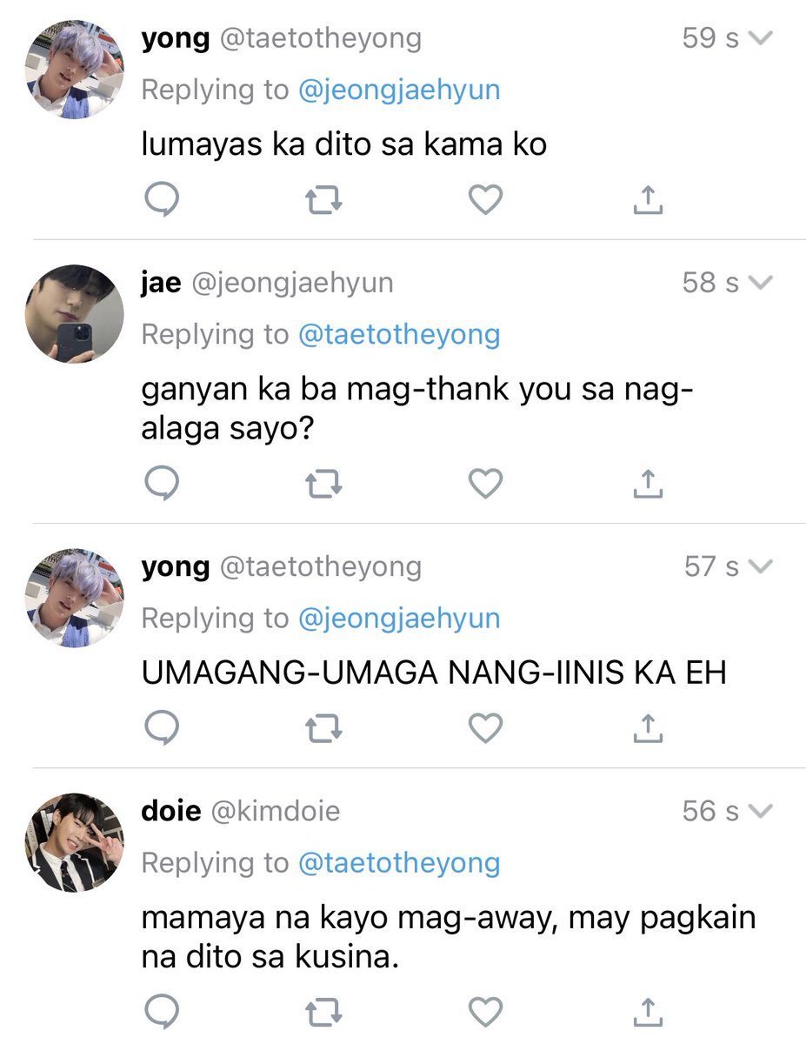
Task: Open the jae @jeongjaehyun username header
Action: tap(267, 283)
